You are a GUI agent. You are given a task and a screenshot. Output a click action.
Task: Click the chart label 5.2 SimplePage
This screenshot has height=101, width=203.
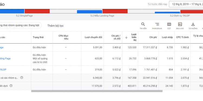[24, 16]
